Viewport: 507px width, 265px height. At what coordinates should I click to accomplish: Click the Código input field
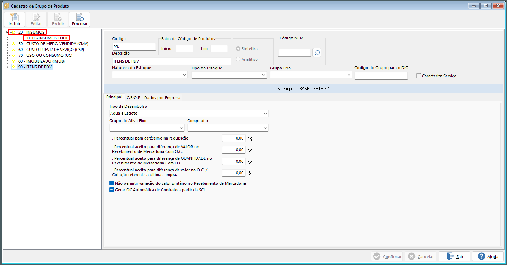pyautogui.click(x=134, y=47)
